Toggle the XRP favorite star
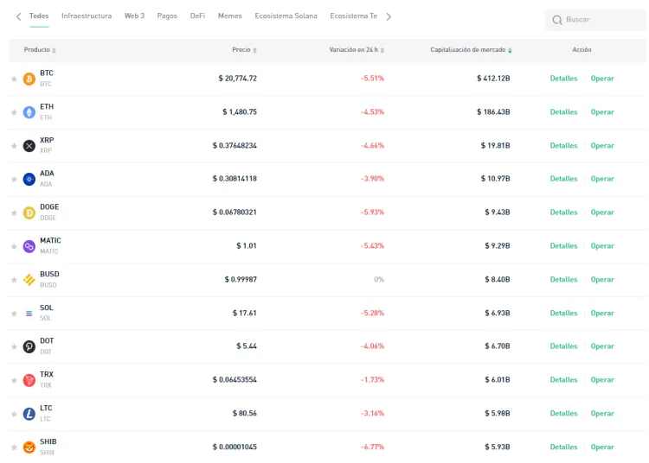The image size is (649, 463). click(x=14, y=146)
